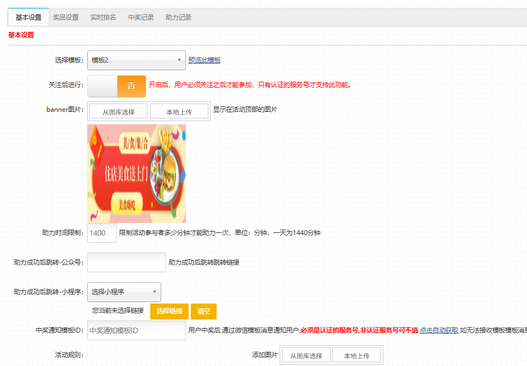Click 从图库选择 under 活动规则
This screenshot has height=366, width=527.
(306, 355)
